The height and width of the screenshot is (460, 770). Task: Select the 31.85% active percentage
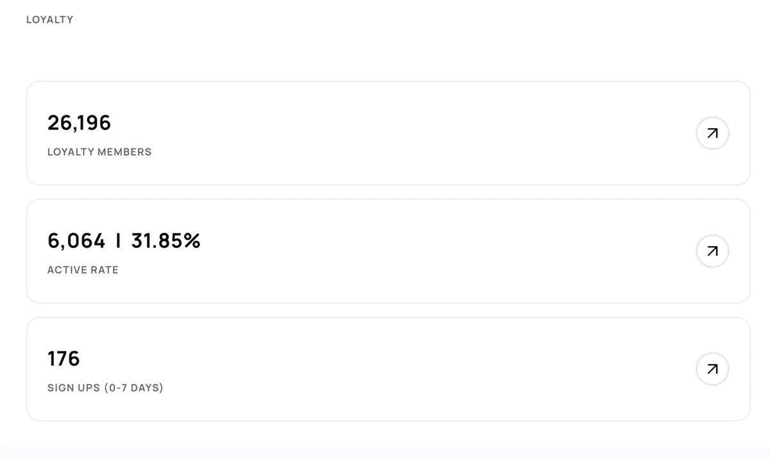point(166,241)
